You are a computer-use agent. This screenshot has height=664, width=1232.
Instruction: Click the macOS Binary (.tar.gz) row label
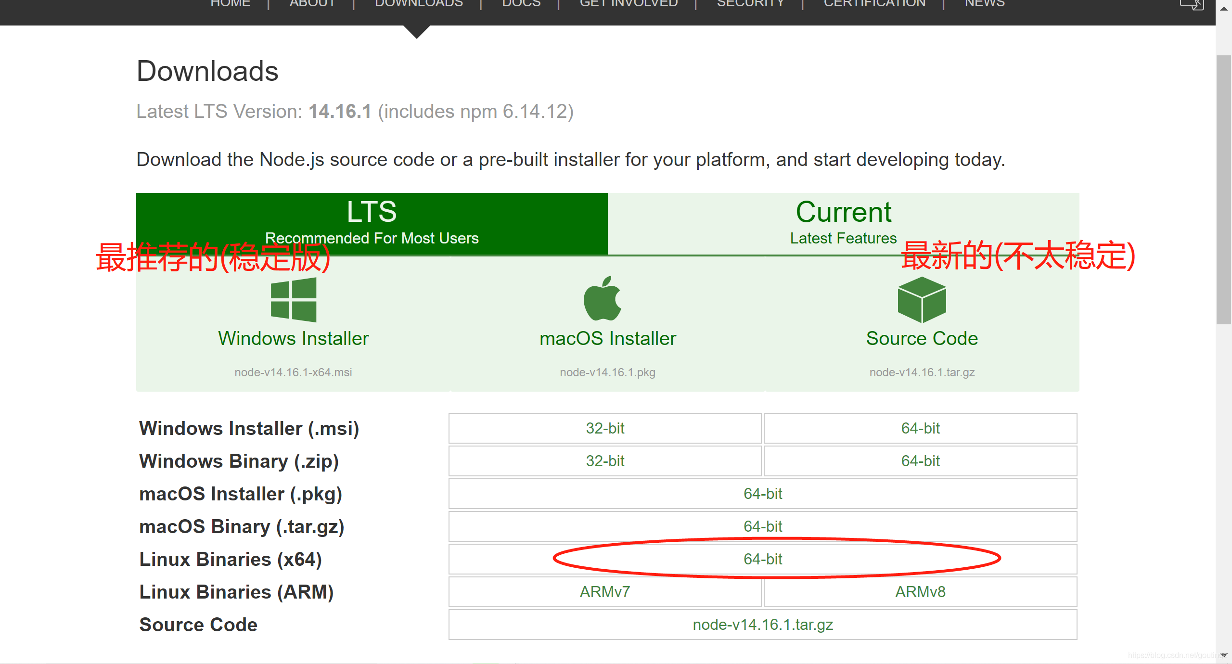pyautogui.click(x=242, y=526)
